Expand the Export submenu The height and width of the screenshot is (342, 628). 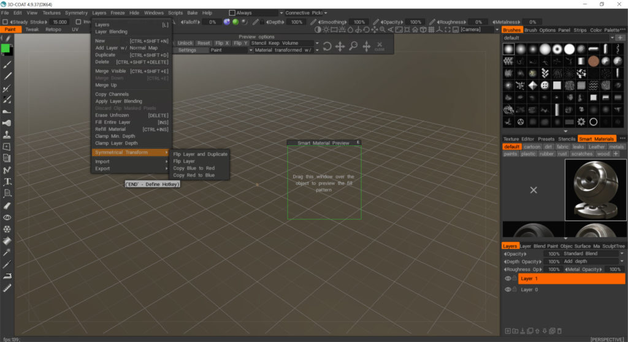pos(131,169)
